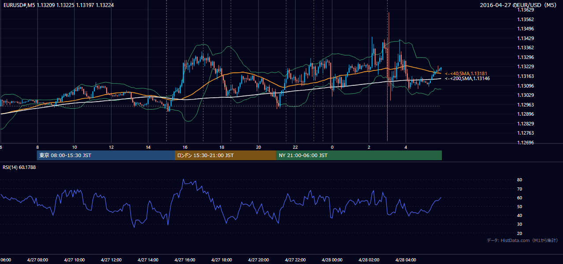The image size is (563, 264).
Task: Click hour label 14 under price chart
Action: click(x=148, y=147)
